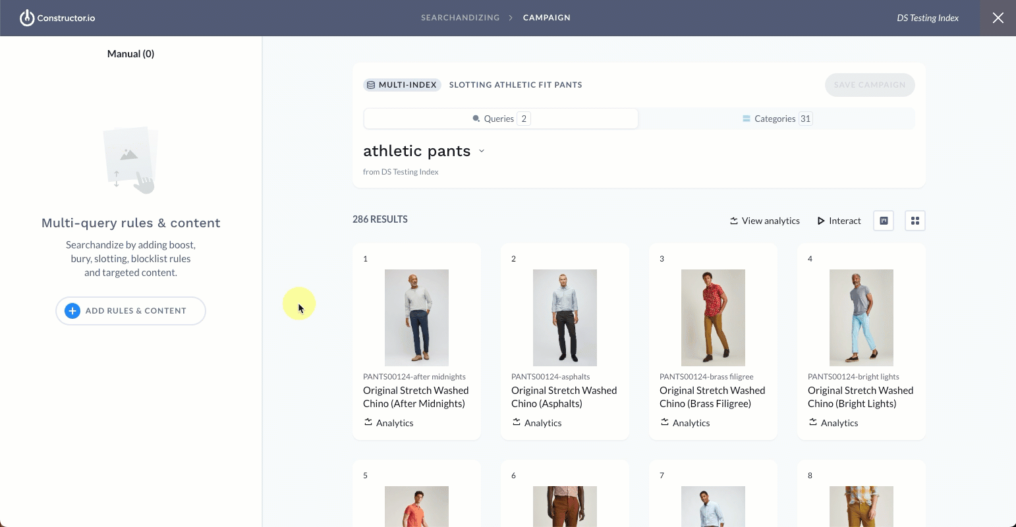1016x527 pixels.
Task: Open the Categories tab
Action: pos(777,119)
